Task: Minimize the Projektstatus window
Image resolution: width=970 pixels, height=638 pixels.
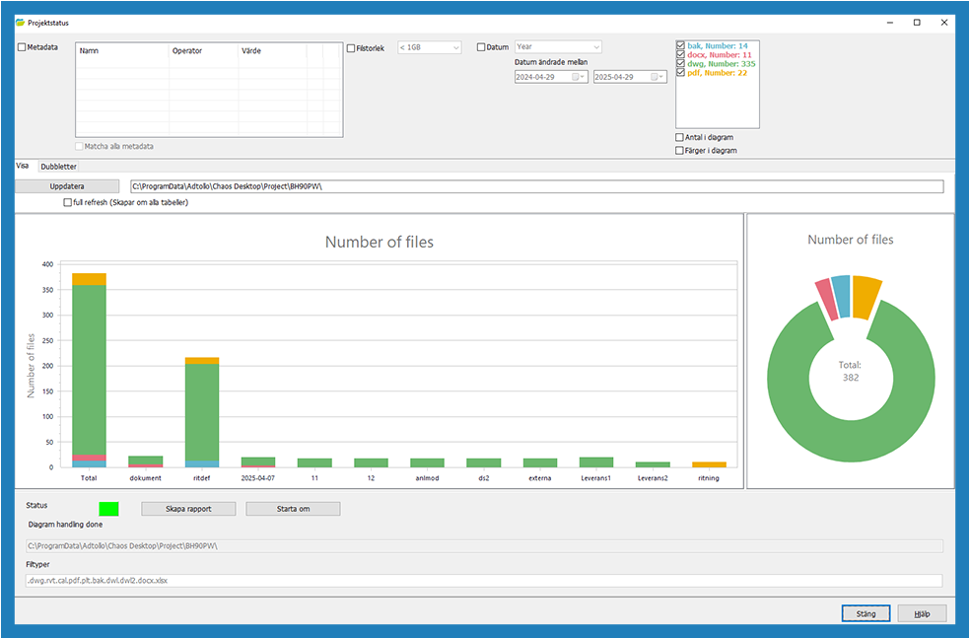Action: coord(890,23)
